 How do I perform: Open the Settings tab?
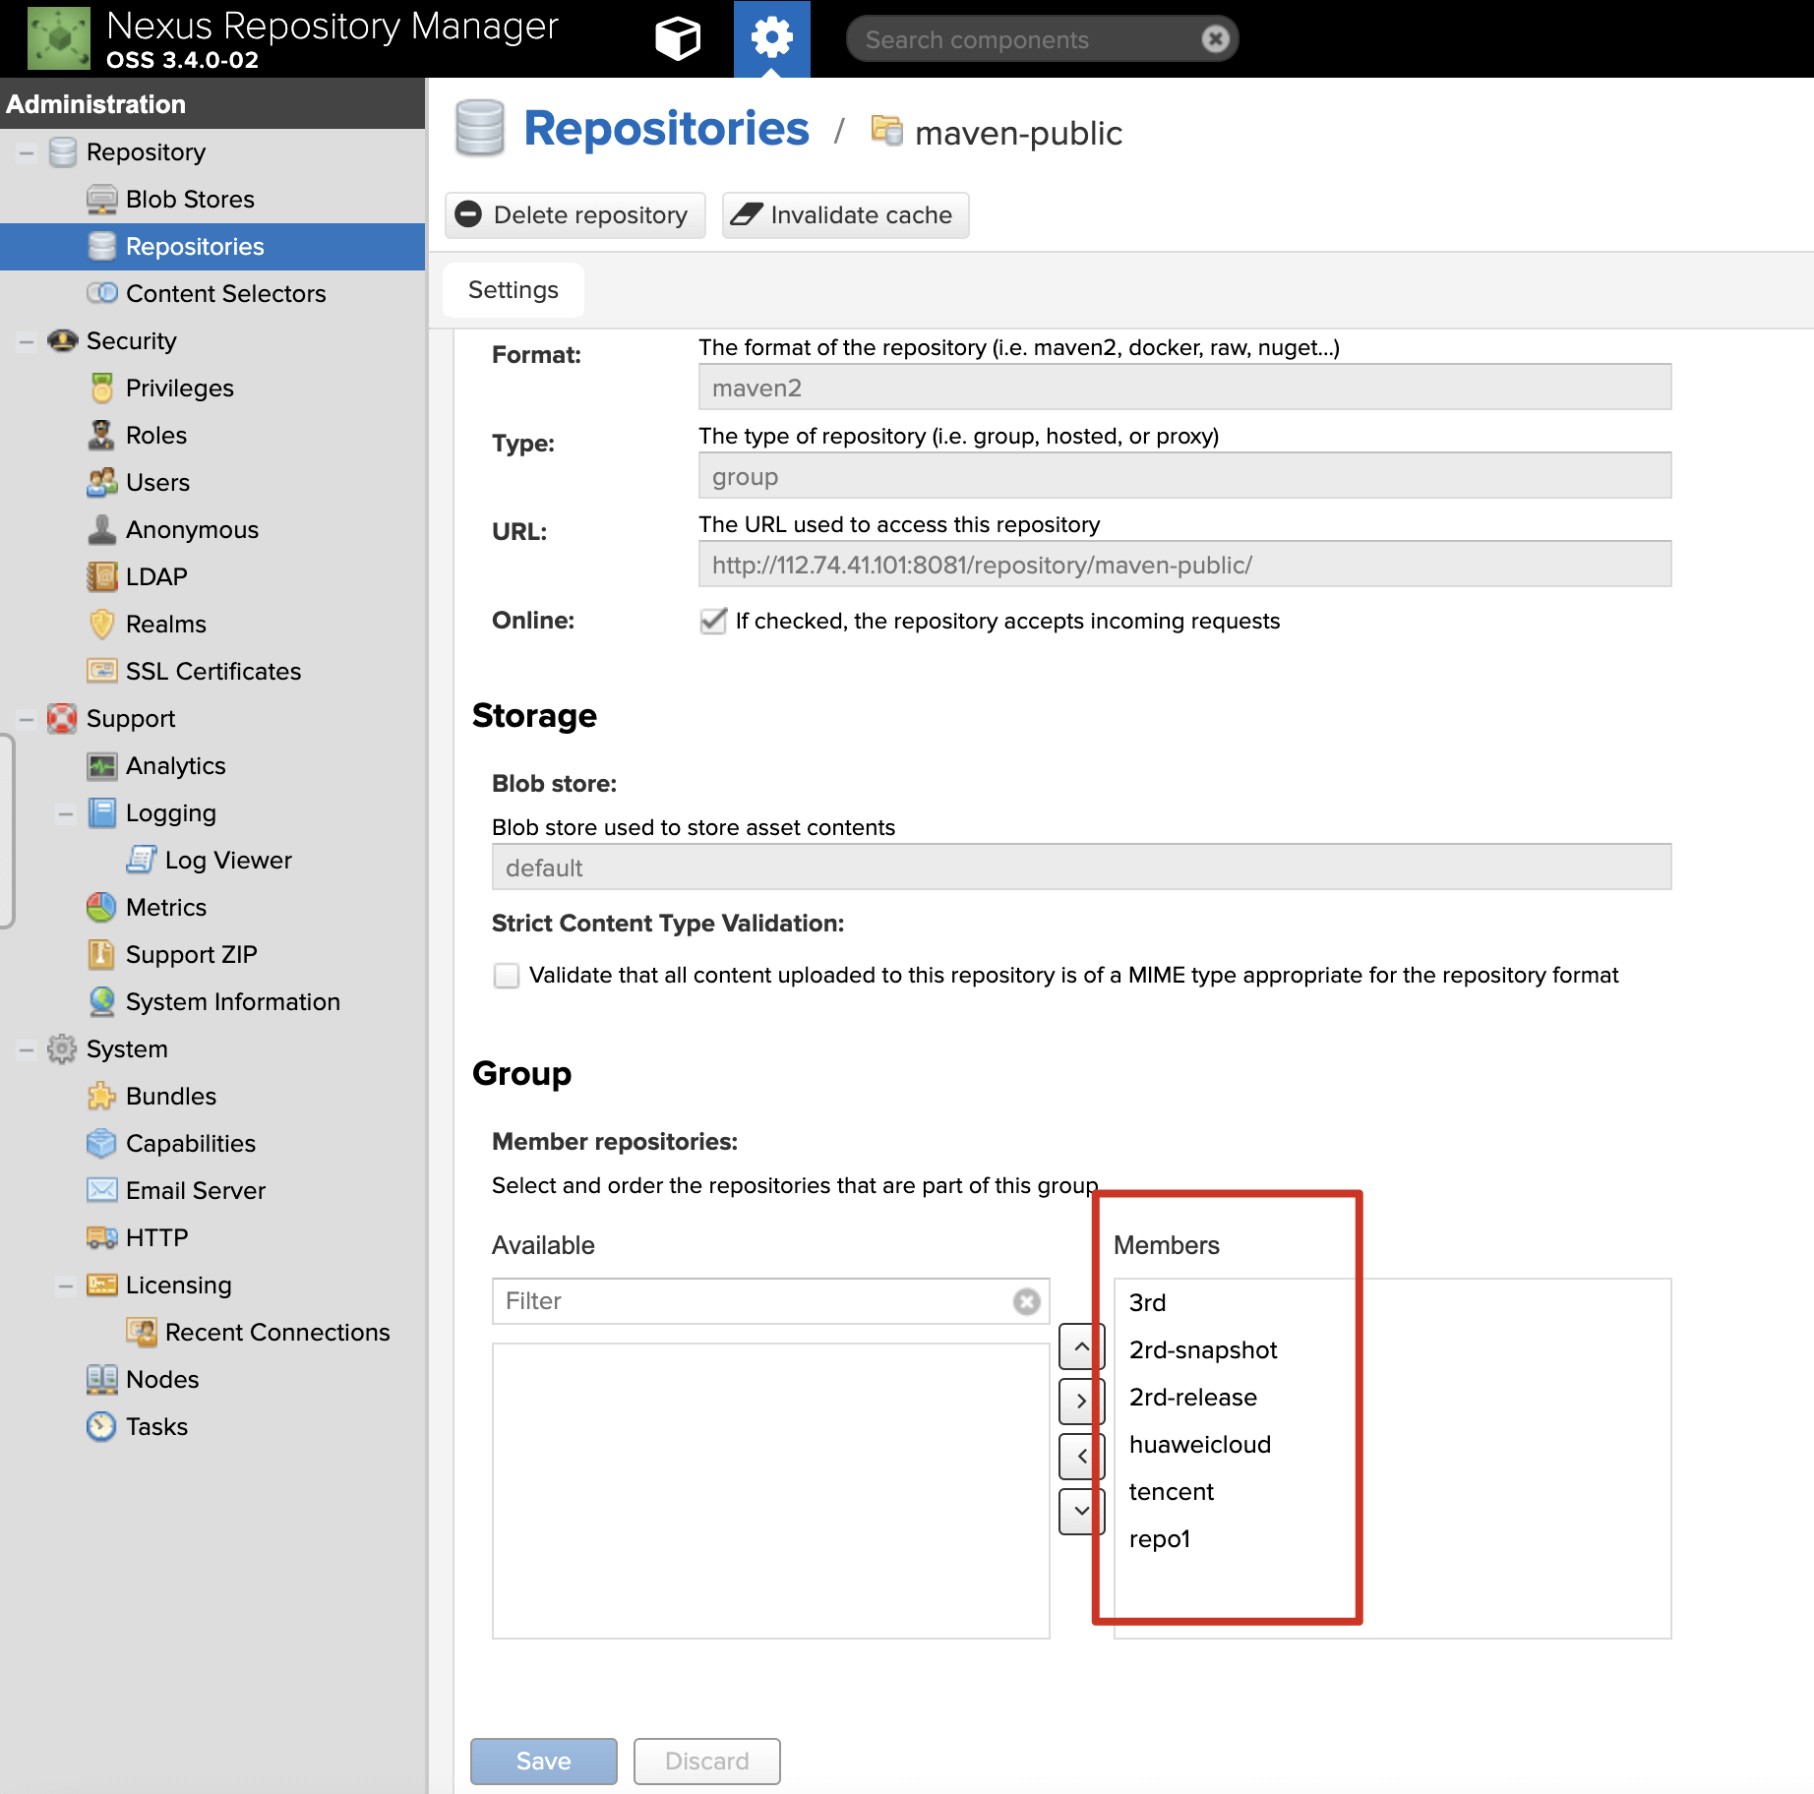(513, 290)
